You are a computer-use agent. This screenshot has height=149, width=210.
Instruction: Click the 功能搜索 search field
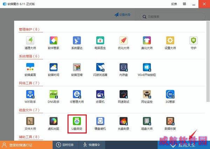(172, 16)
